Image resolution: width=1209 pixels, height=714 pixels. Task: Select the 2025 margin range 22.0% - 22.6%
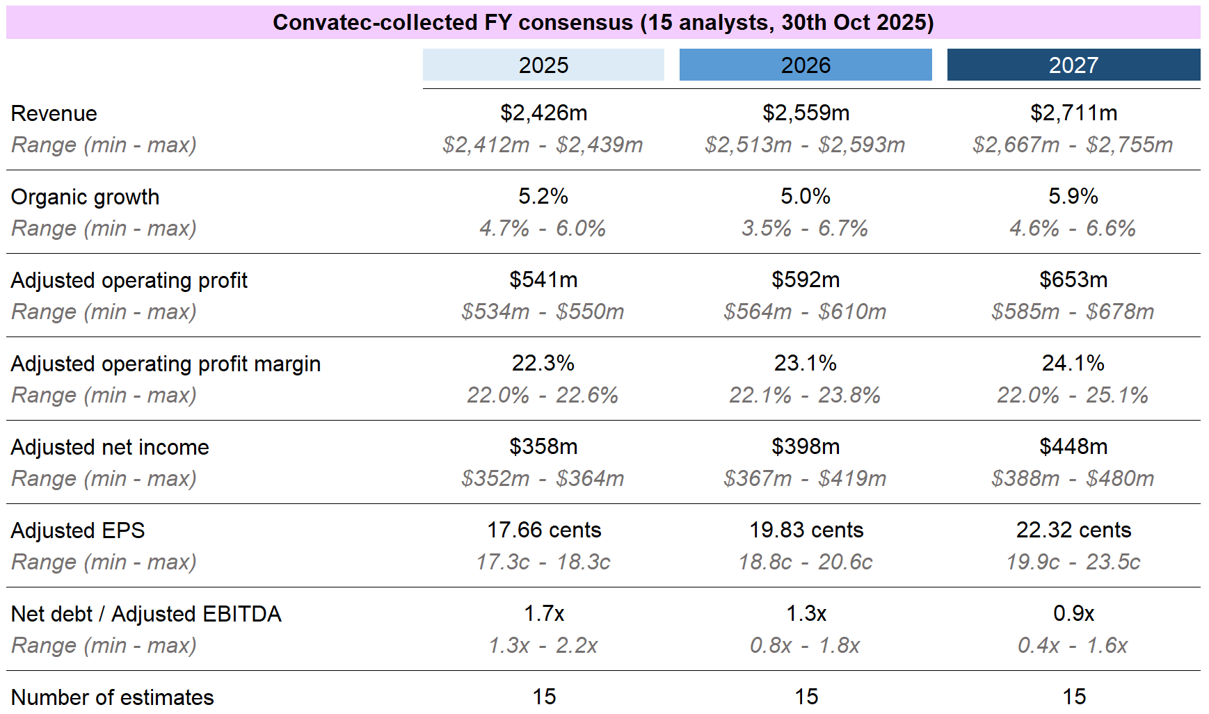[543, 395]
